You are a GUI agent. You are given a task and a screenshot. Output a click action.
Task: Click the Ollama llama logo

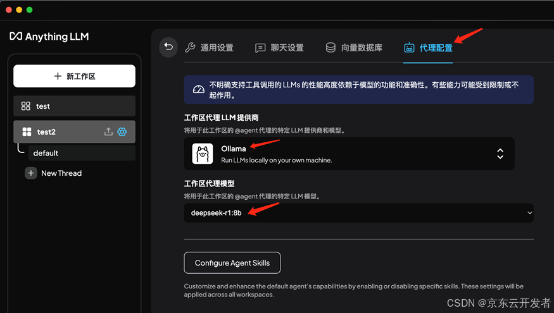pos(203,154)
